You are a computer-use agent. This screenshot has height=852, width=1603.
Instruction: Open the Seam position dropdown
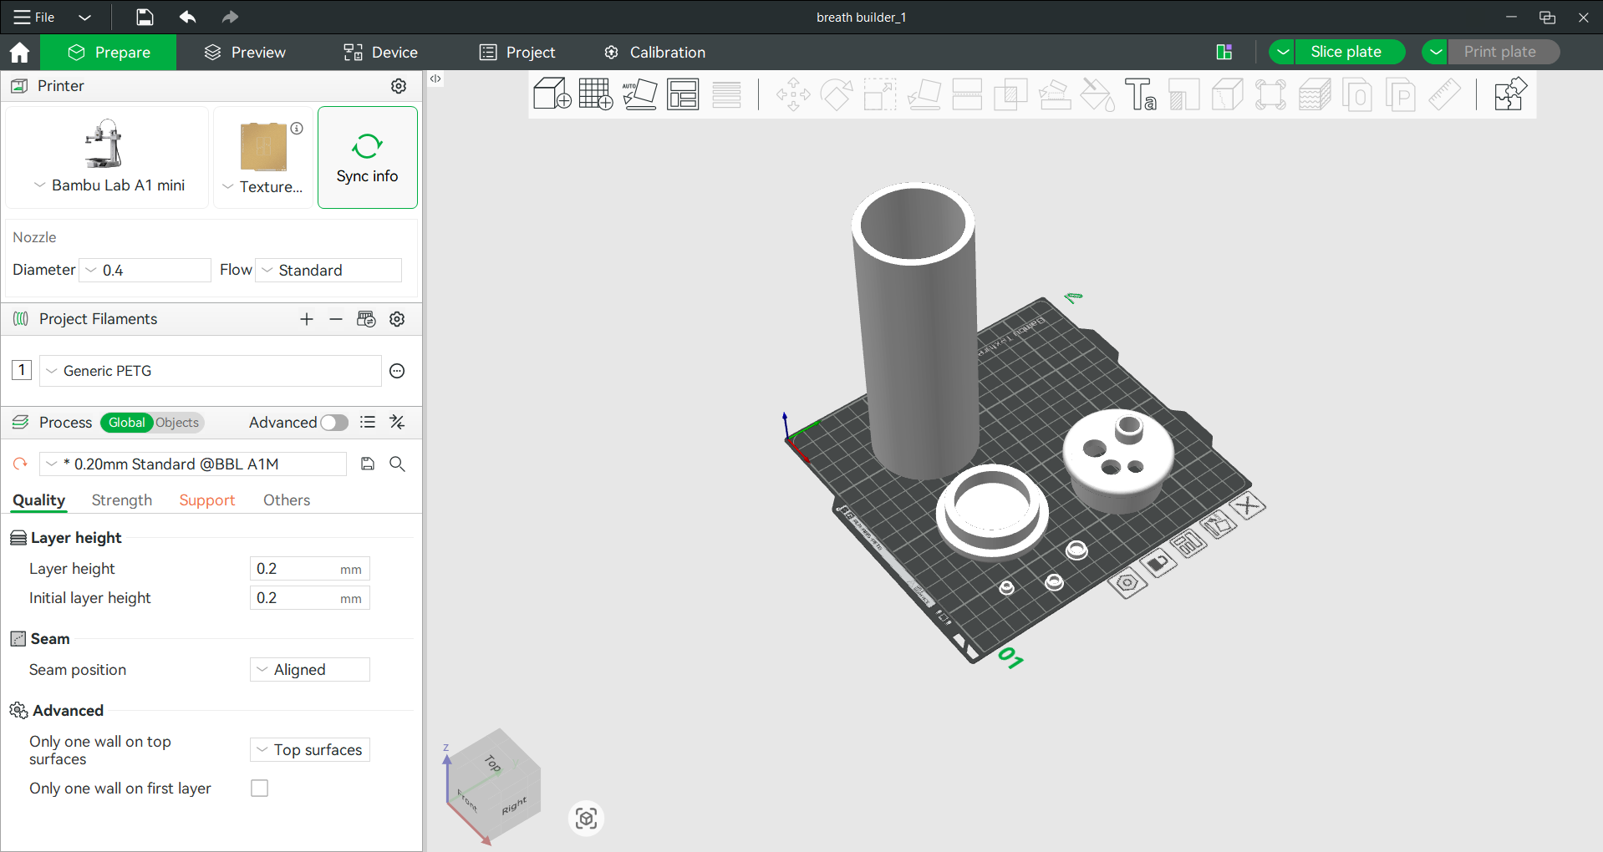pos(310,670)
